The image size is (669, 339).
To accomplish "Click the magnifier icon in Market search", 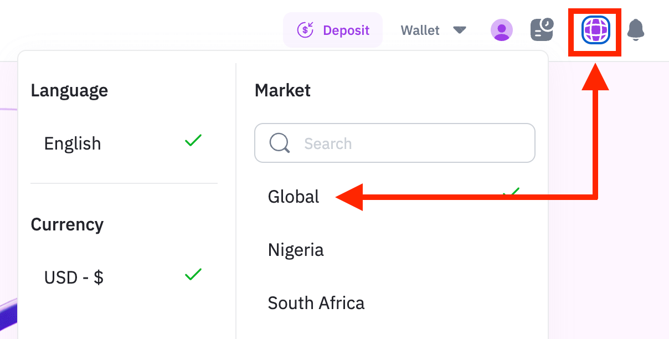I will point(280,143).
